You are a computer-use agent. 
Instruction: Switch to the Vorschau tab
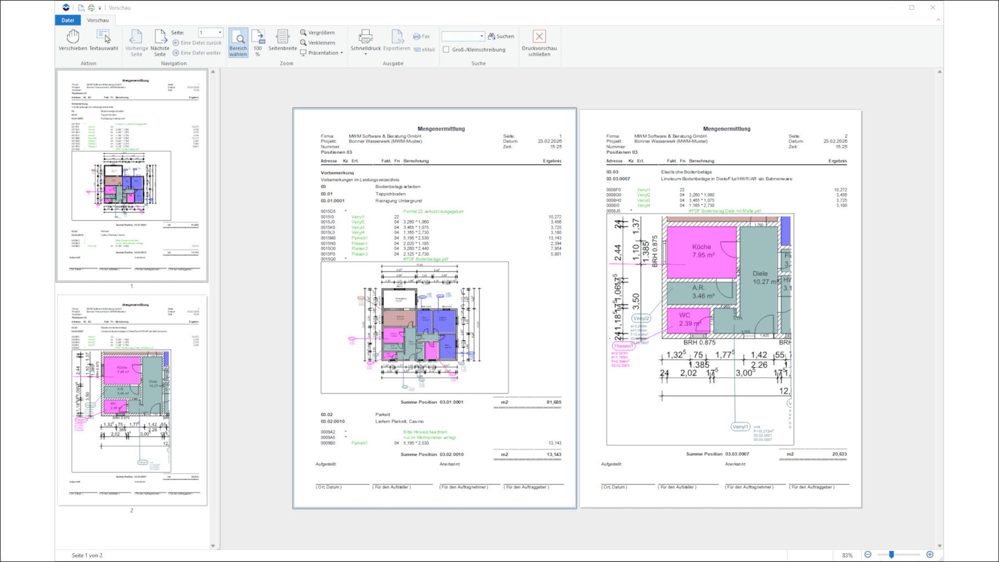pyautogui.click(x=98, y=20)
